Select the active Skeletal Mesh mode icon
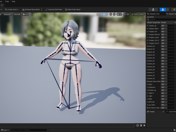The height and width of the screenshot is (132, 176). 163,10
